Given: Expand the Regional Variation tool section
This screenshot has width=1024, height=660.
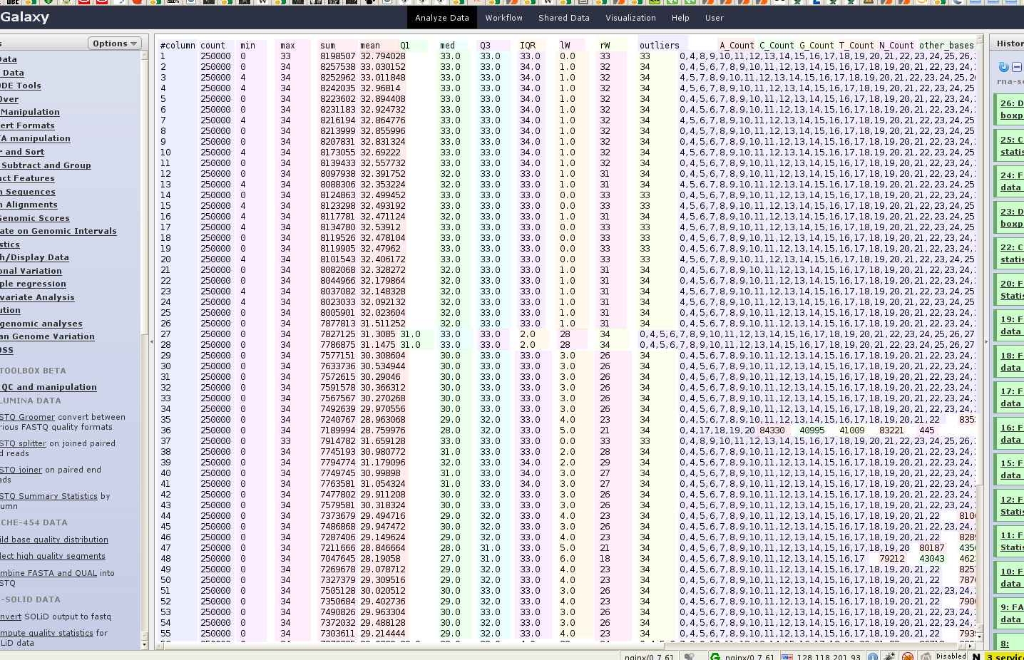Looking at the screenshot, I should coord(31,271).
